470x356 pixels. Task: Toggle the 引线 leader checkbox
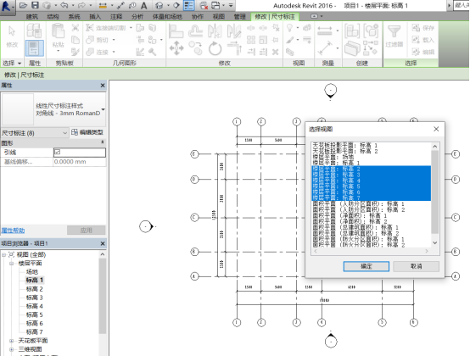[x=57, y=153]
